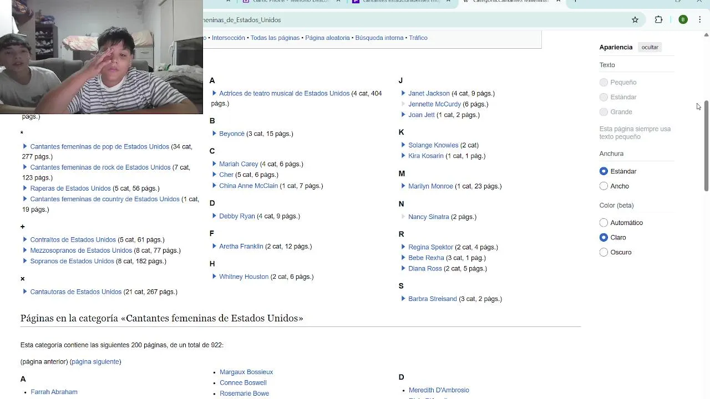Open the Farrah Abraham page
Viewport: 710px width, 399px height.
pos(54,392)
